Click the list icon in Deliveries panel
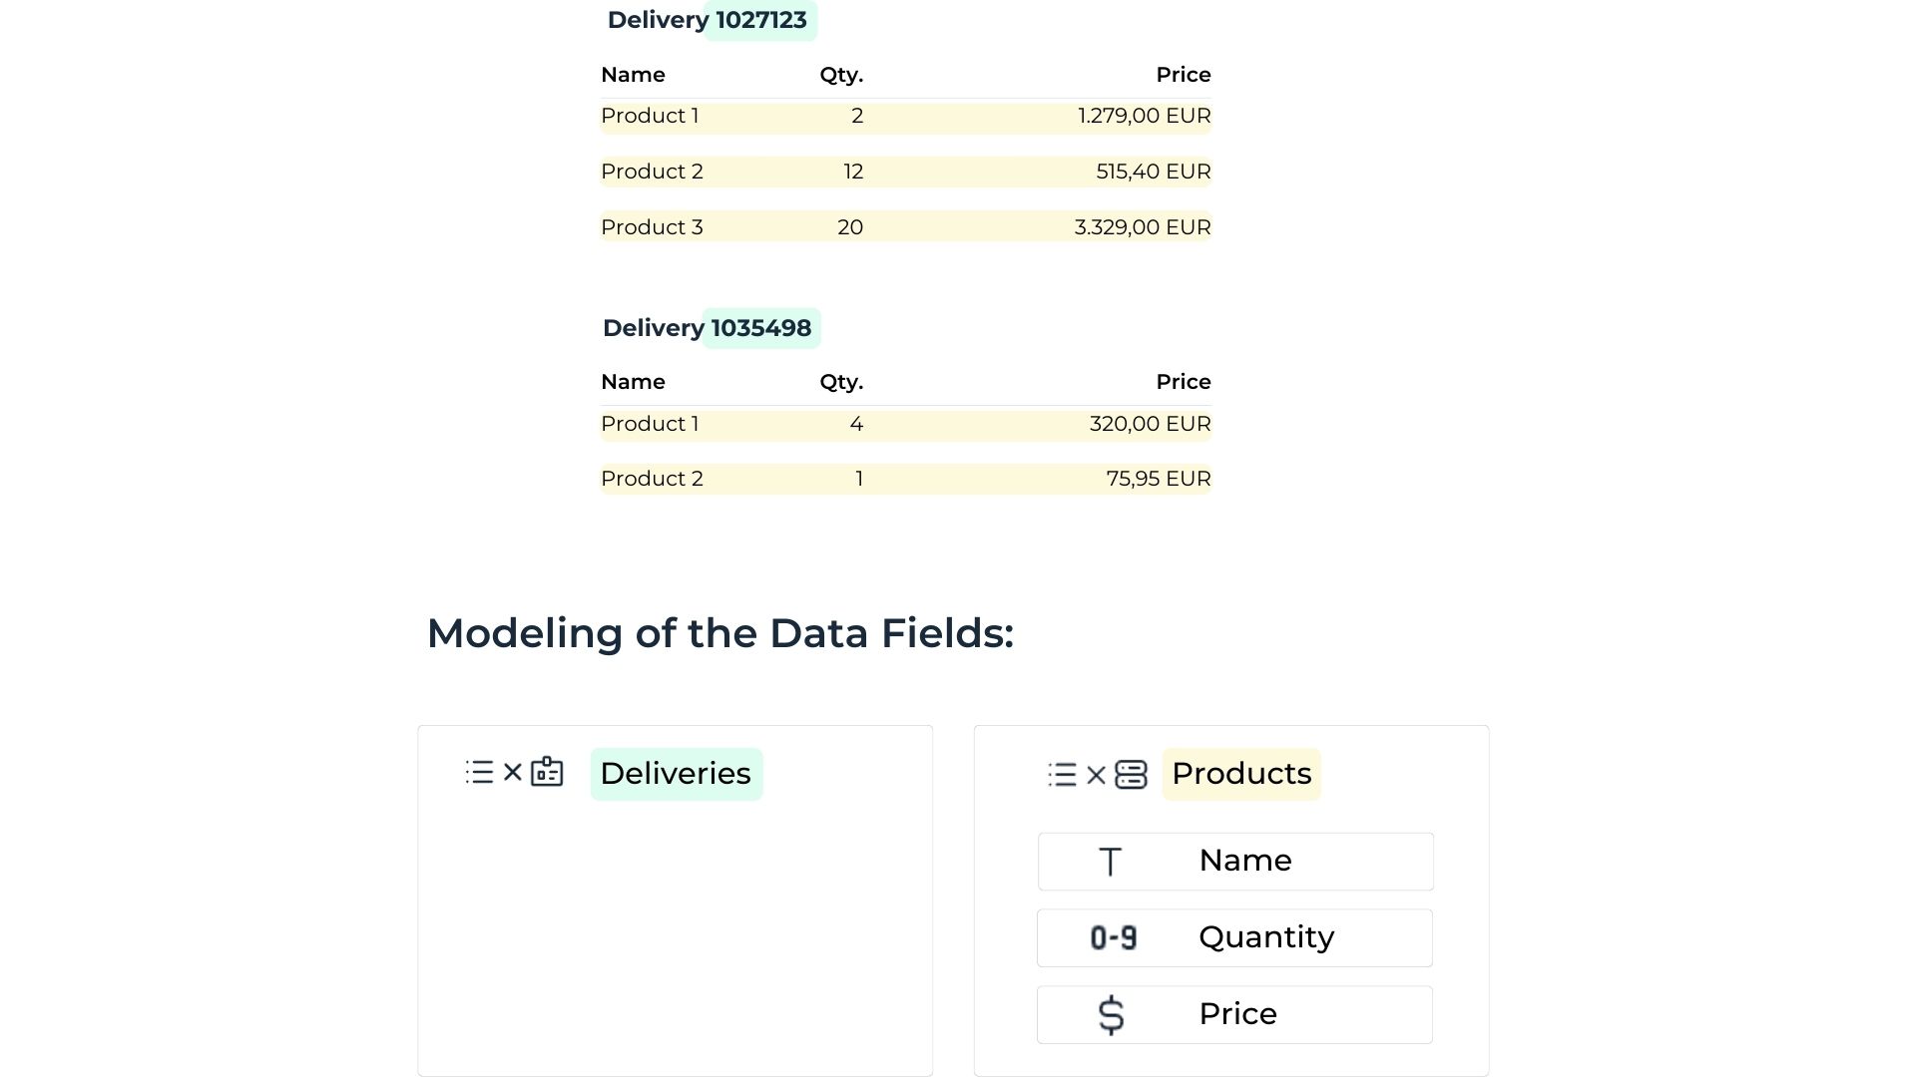Viewport: 1916px width, 1077px height. coord(480,773)
